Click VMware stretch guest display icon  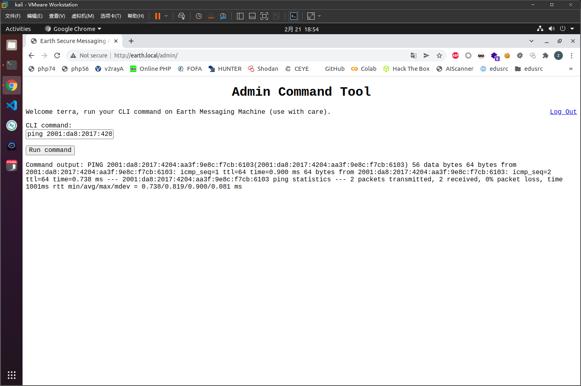pyautogui.click(x=311, y=16)
